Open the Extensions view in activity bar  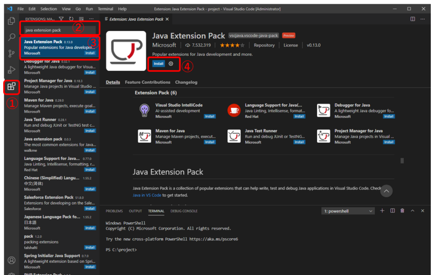click(x=12, y=87)
